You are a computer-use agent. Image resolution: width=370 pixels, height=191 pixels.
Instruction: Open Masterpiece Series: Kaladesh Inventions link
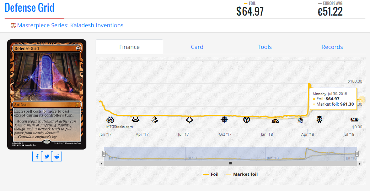click(70, 26)
